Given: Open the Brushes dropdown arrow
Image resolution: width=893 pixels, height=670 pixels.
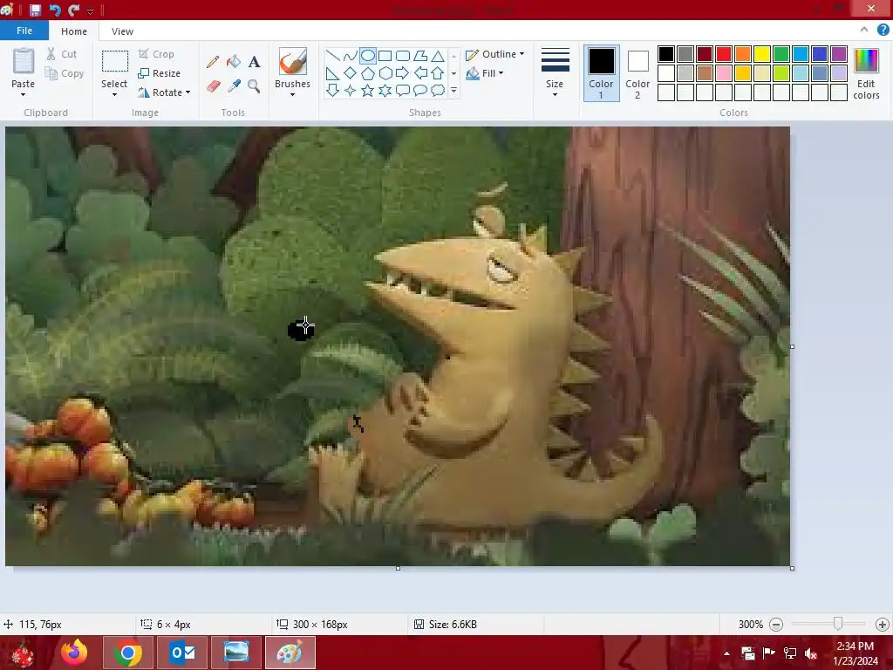Looking at the screenshot, I should tap(292, 94).
